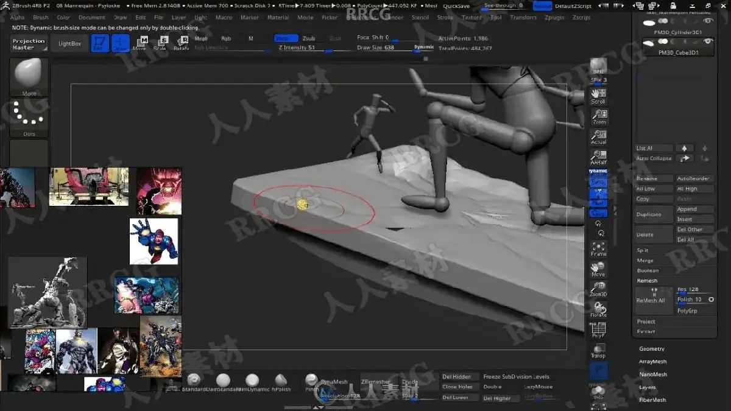Toggle the Rgb channel button
The image size is (731, 411).
pyautogui.click(x=226, y=38)
